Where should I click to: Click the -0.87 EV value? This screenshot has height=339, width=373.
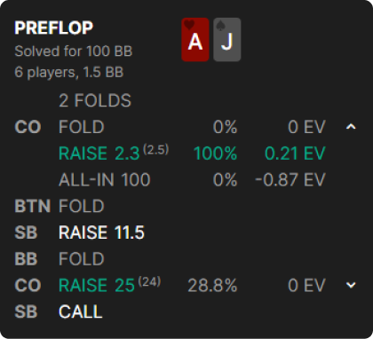pyautogui.click(x=290, y=179)
